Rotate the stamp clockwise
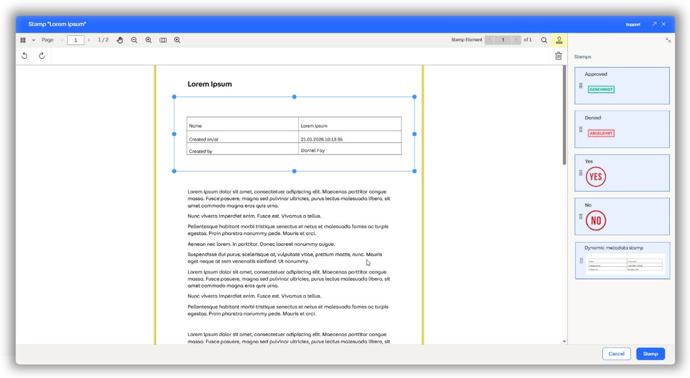 pos(41,55)
